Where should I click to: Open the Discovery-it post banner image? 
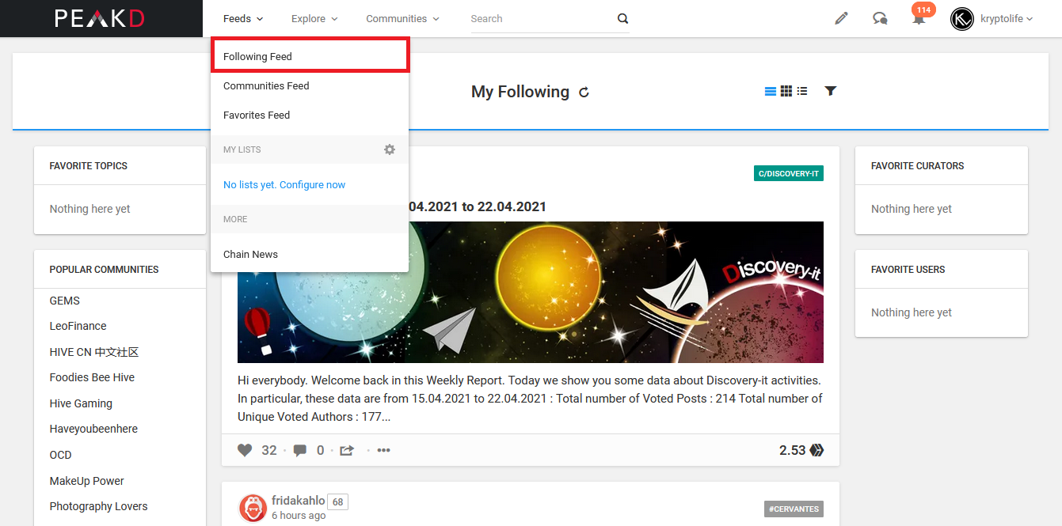pyautogui.click(x=531, y=292)
